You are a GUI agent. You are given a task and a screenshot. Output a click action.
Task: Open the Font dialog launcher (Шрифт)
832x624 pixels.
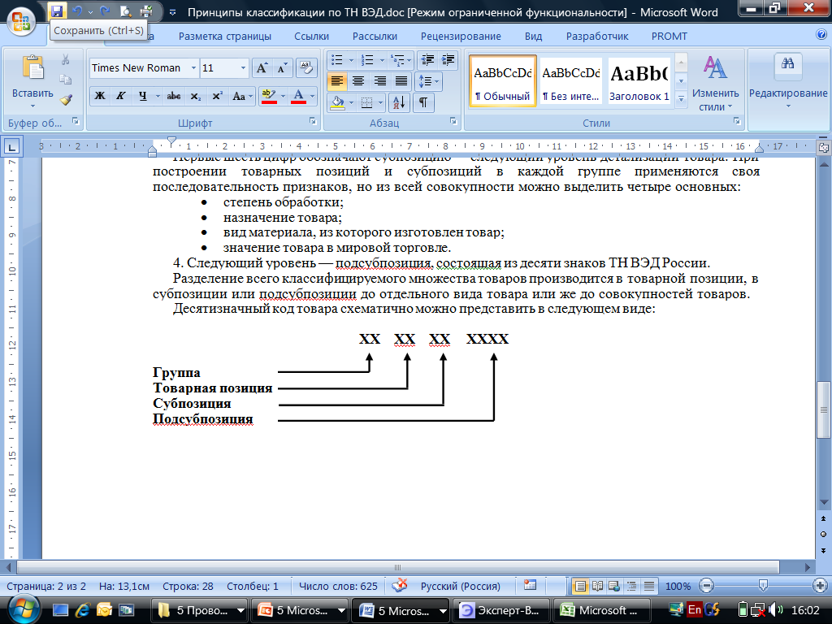[x=313, y=122]
